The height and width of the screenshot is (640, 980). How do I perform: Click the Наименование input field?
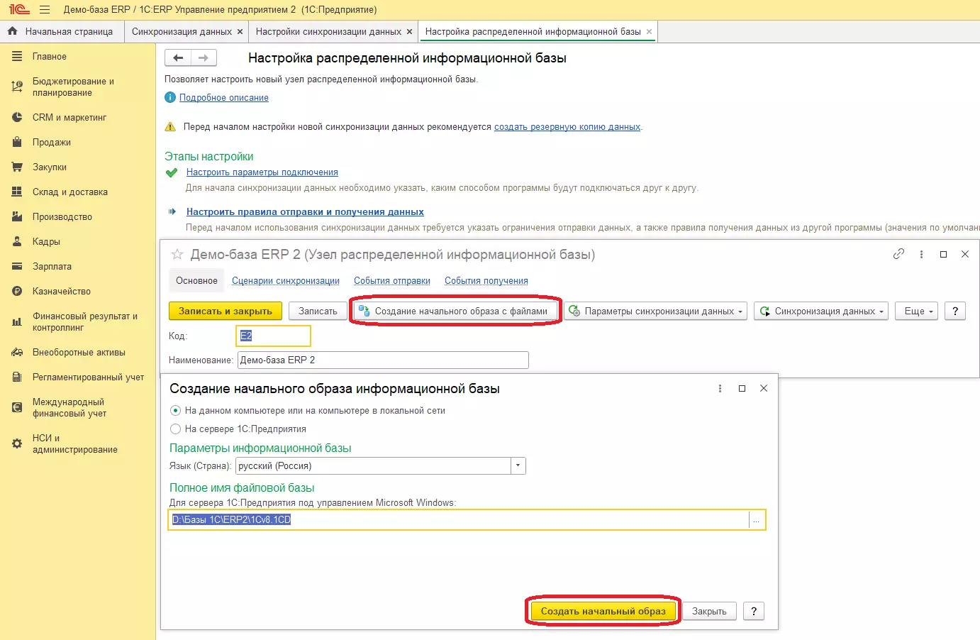[x=383, y=360]
